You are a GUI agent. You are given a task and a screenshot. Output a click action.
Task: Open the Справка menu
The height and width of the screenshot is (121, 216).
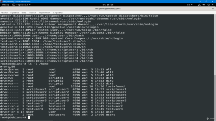pos(58,13)
